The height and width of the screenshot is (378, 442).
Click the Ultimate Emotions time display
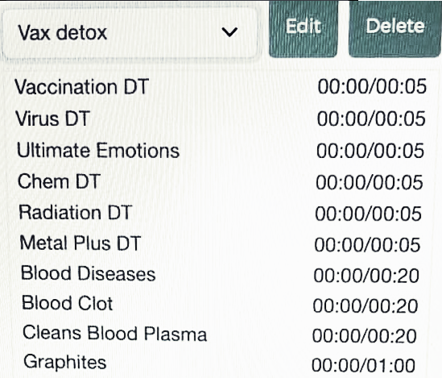coord(370,151)
